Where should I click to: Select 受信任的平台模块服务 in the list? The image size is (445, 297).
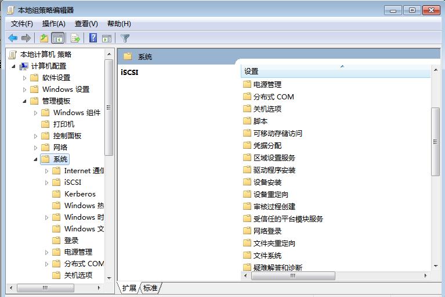(x=288, y=219)
